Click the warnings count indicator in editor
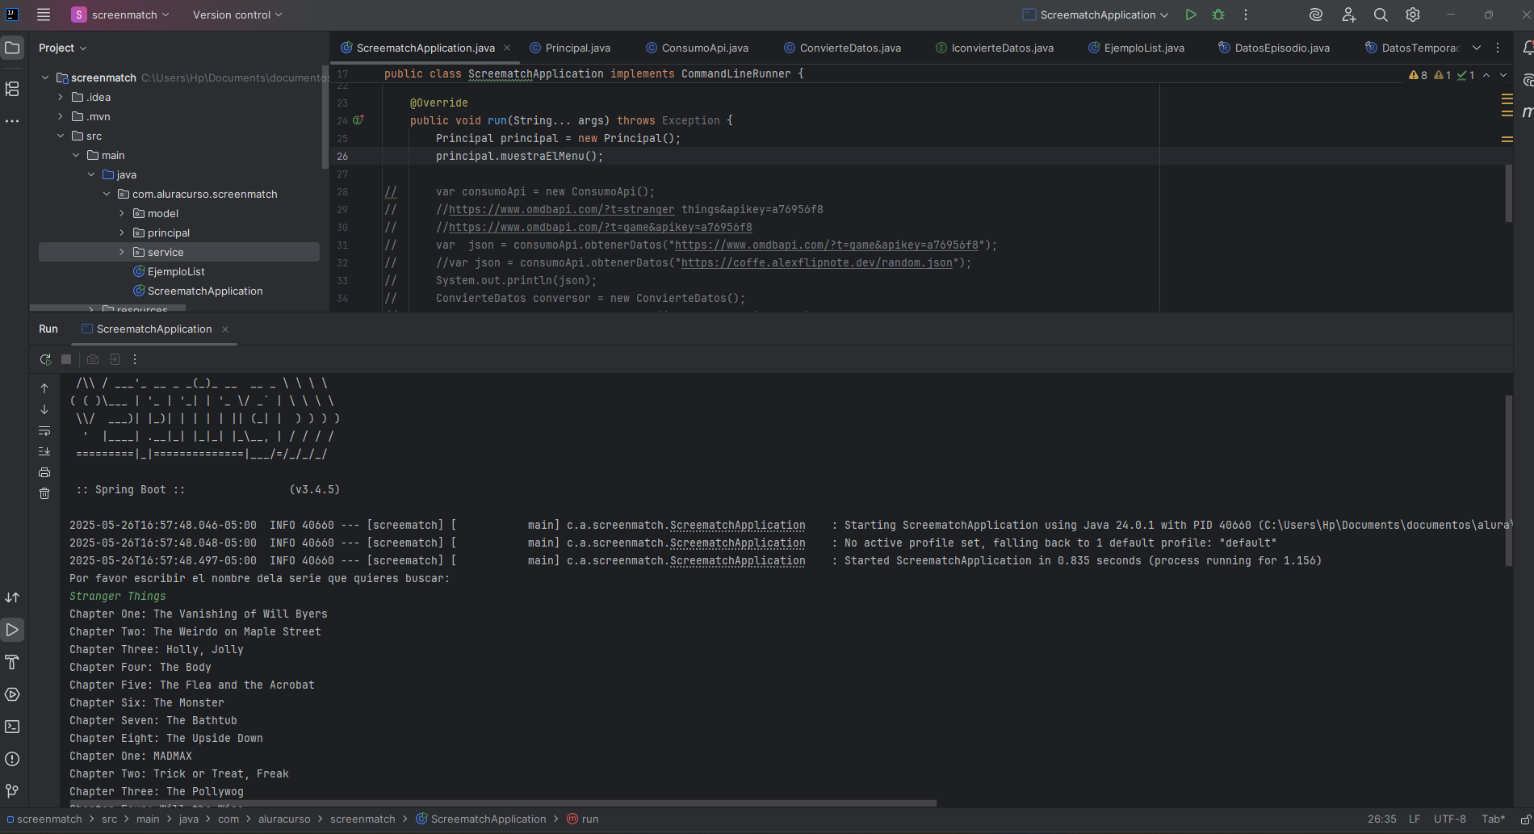This screenshot has width=1534, height=834. (x=1418, y=75)
